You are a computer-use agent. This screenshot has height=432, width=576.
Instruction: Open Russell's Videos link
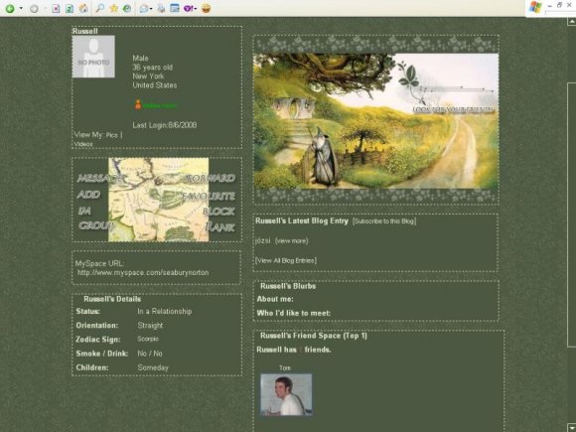[83, 144]
